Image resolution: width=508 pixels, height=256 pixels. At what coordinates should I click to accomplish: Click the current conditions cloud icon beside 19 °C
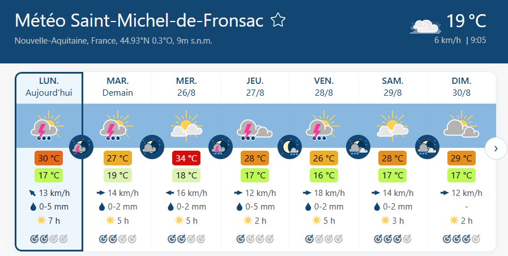click(426, 26)
